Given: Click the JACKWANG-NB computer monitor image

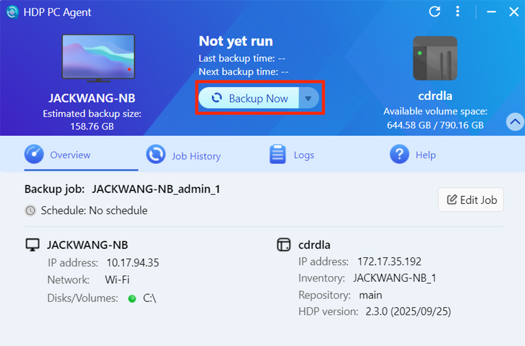Looking at the screenshot, I should click(98, 57).
